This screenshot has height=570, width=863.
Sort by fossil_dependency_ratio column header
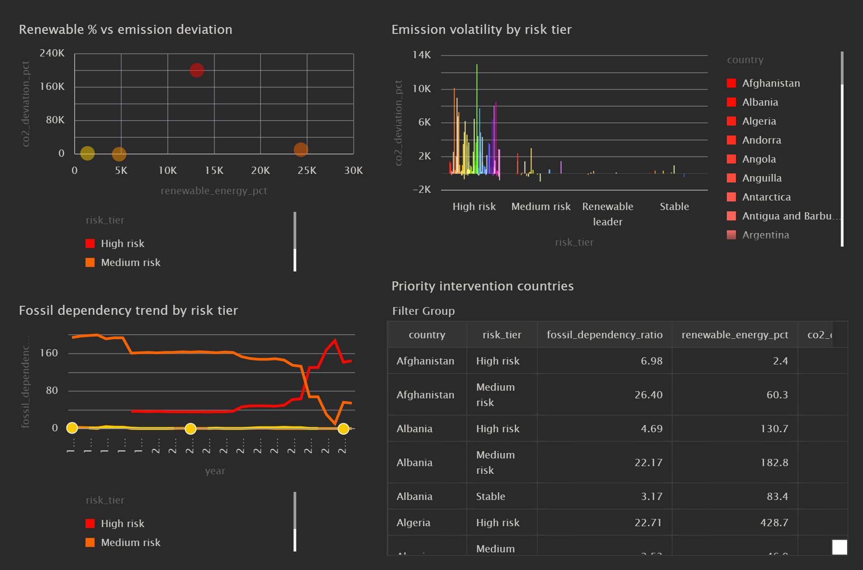(604, 335)
